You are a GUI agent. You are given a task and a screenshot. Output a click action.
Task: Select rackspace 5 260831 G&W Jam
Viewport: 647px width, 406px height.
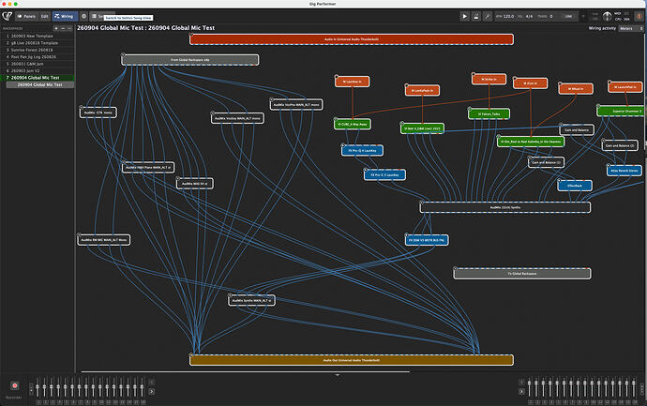tap(38, 64)
